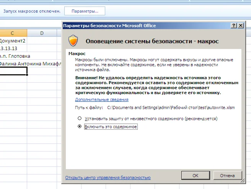Open центр управления безопасностью link
The height and width of the screenshot is (189, 251).
[x=108, y=178]
